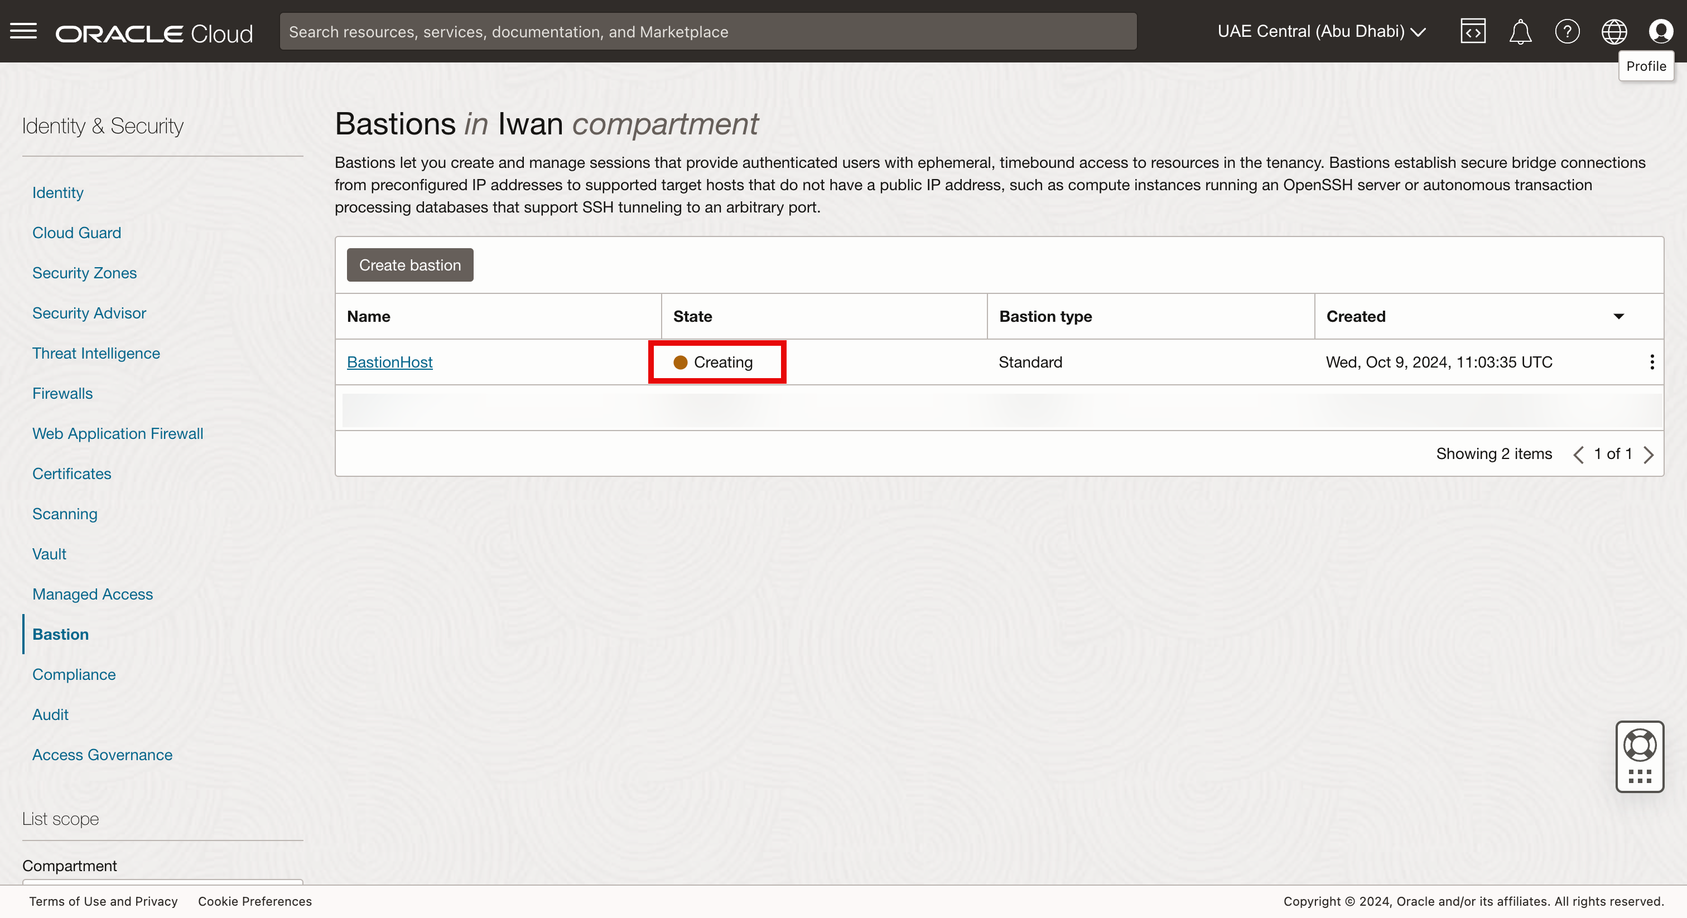This screenshot has width=1687, height=918.
Task: Open the language globe icon
Action: (1614, 31)
